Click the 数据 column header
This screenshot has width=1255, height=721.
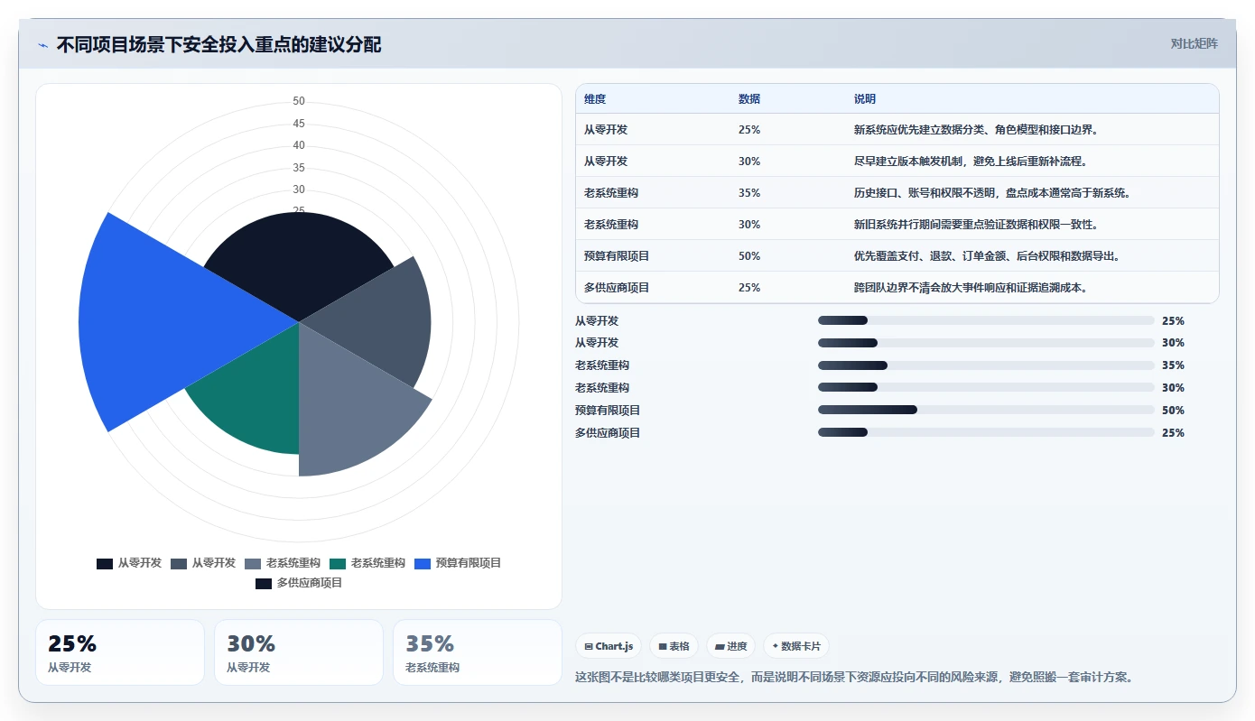tap(749, 99)
